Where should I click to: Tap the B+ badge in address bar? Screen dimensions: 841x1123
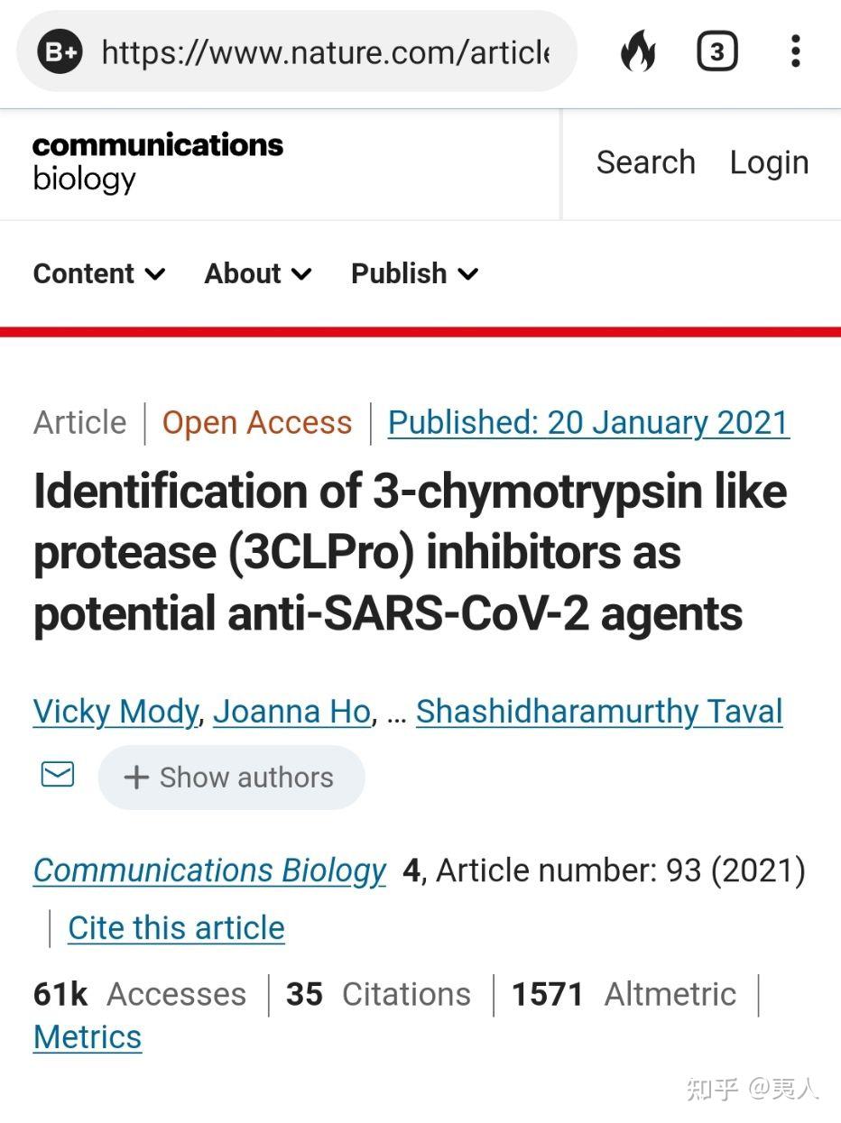(60, 52)
